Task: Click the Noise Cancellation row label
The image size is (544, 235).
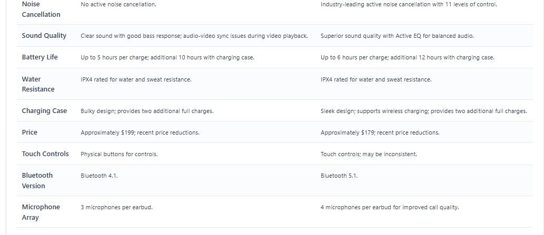Action: click(x=41, y=9)
